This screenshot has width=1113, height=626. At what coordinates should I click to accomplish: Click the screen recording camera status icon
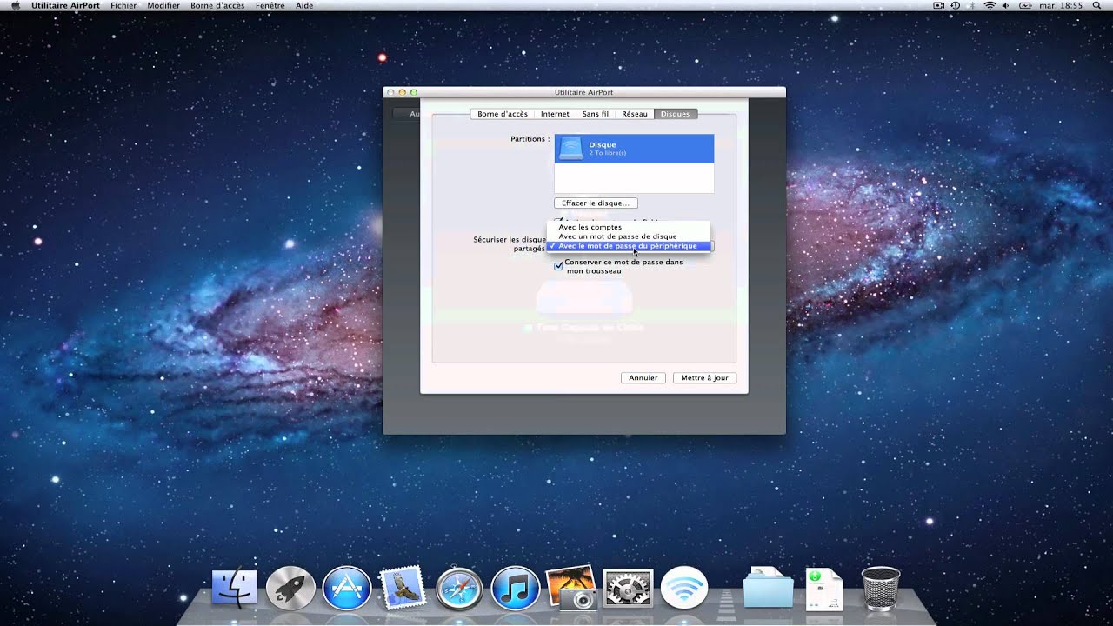pyautogui.click(x=939, y=5)
